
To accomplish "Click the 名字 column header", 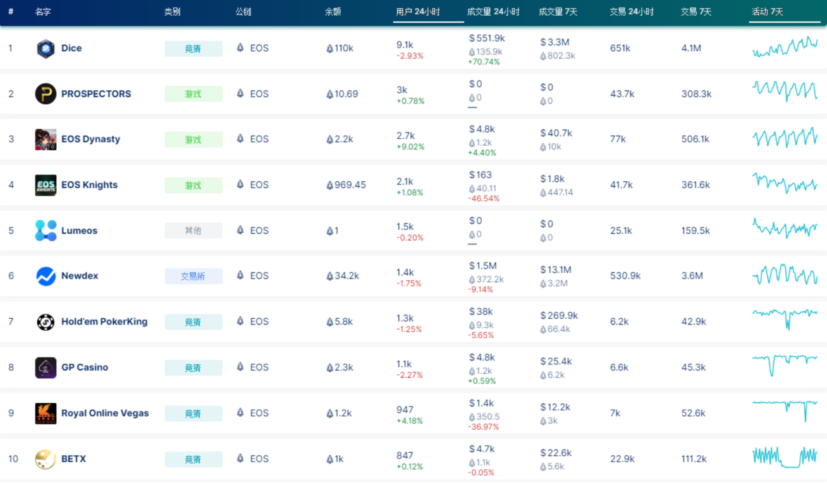I will pyautogui.click(x=43, y=12).
